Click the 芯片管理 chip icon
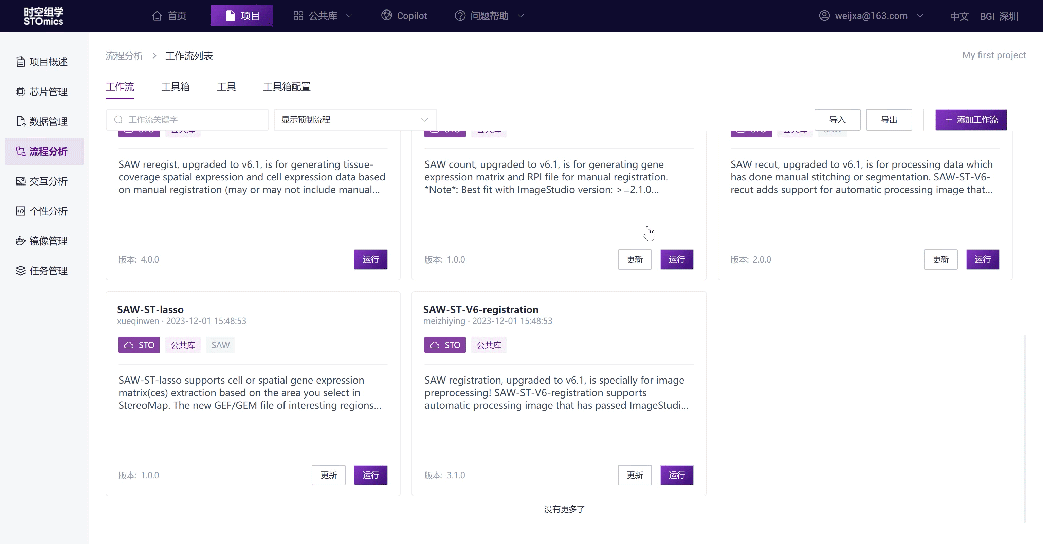The image size is (1043, 544). coord(20,92)
